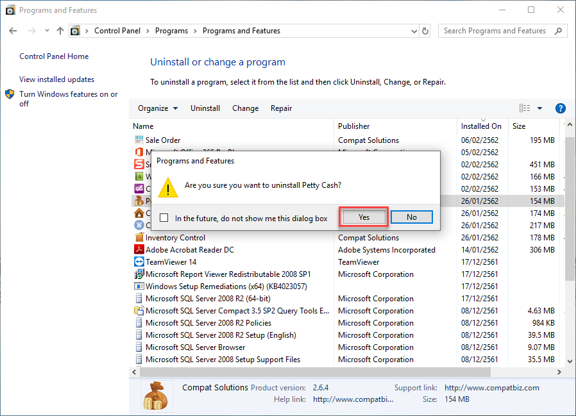Screen dimensions: 576x416
Task: Expand the breadcrumb arrow after Programs
Action: click(x=195, y=31)
